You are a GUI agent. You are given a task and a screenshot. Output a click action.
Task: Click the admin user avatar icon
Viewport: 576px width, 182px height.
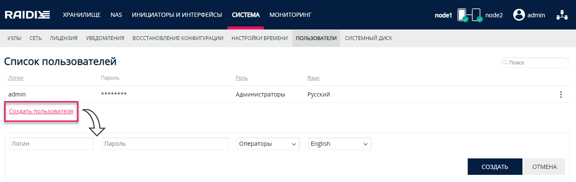(x=519, y=15)
